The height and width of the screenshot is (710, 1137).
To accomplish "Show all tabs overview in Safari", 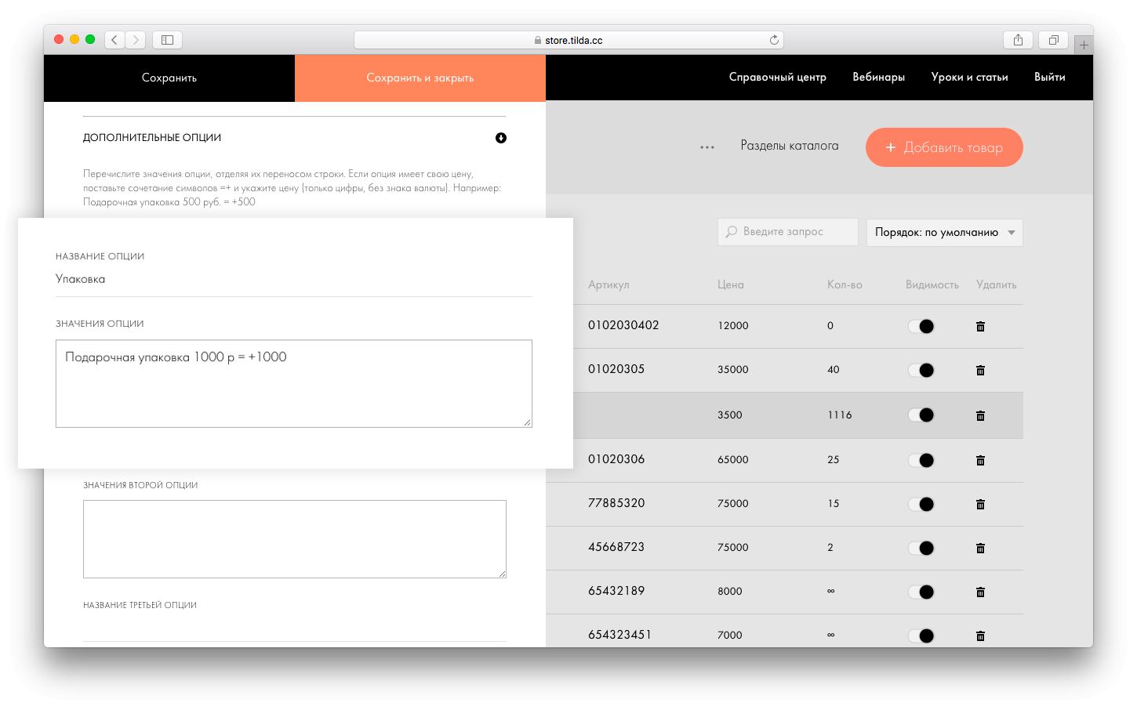I will [x=1054, y=40].
